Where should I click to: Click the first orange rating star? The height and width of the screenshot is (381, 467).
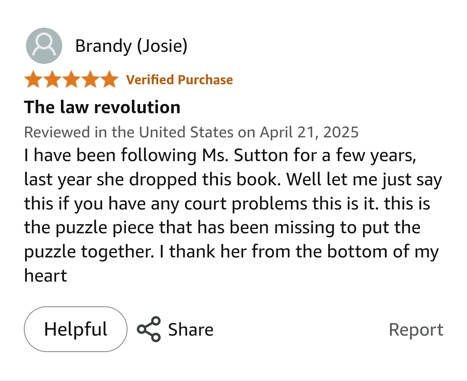click(x=34, y=79)
